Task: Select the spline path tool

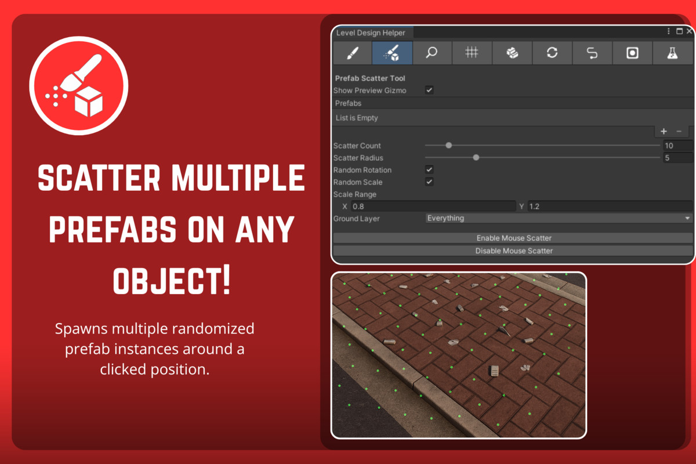Action: [592, 53]
